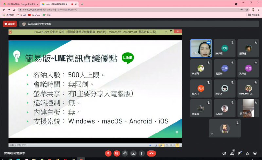Select 黃月美 video tile

248,108
